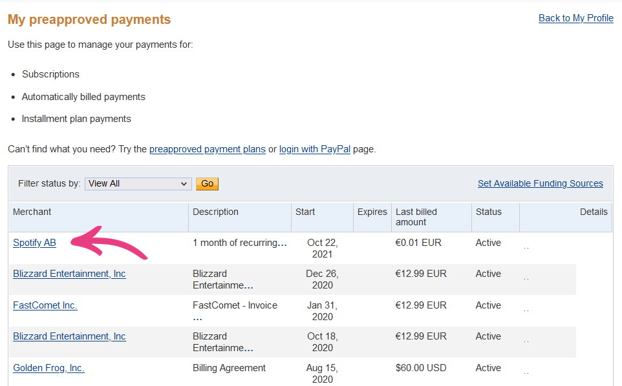Screen dimensions: 622x386
Task: Select the Oct 18, 2020 start date
Action: [323, 341]
